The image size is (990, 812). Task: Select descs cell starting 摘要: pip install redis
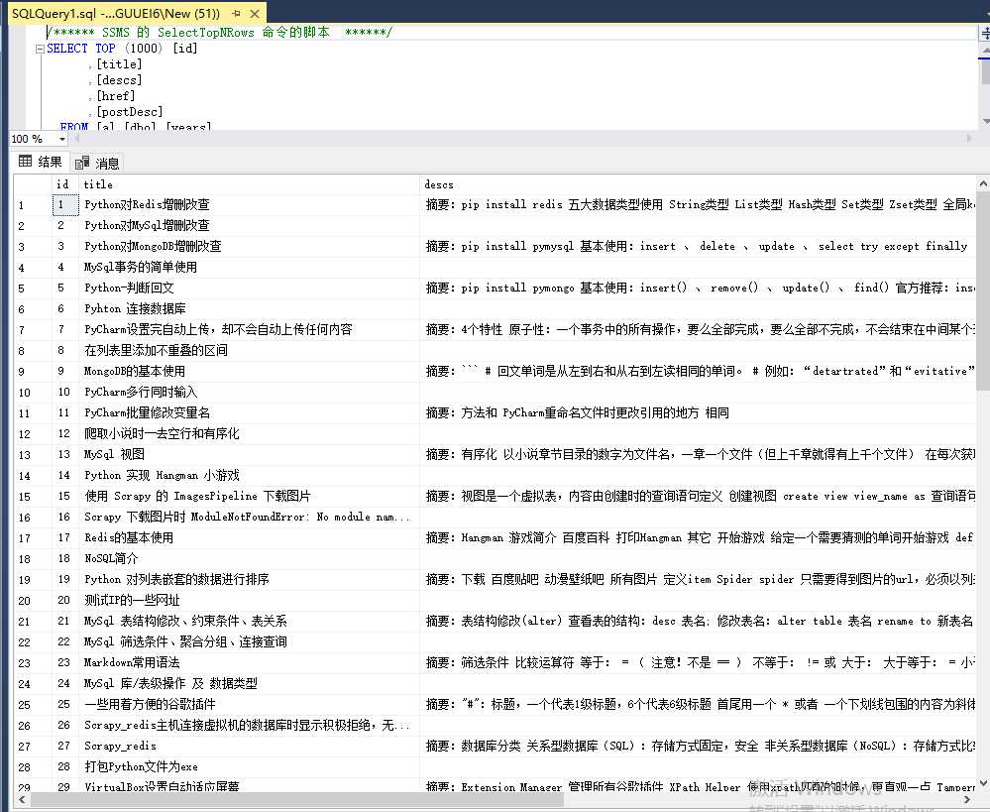(698, 205)
